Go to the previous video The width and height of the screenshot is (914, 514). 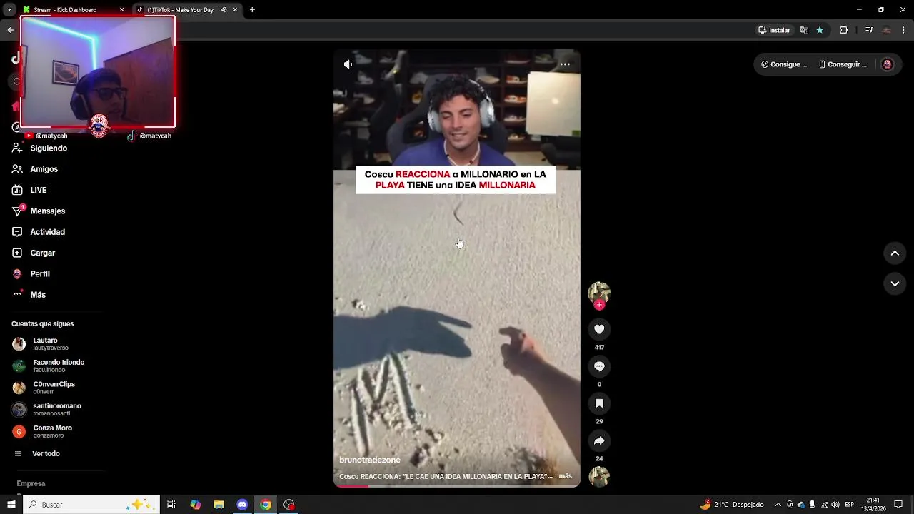click(x=895, y=253)
